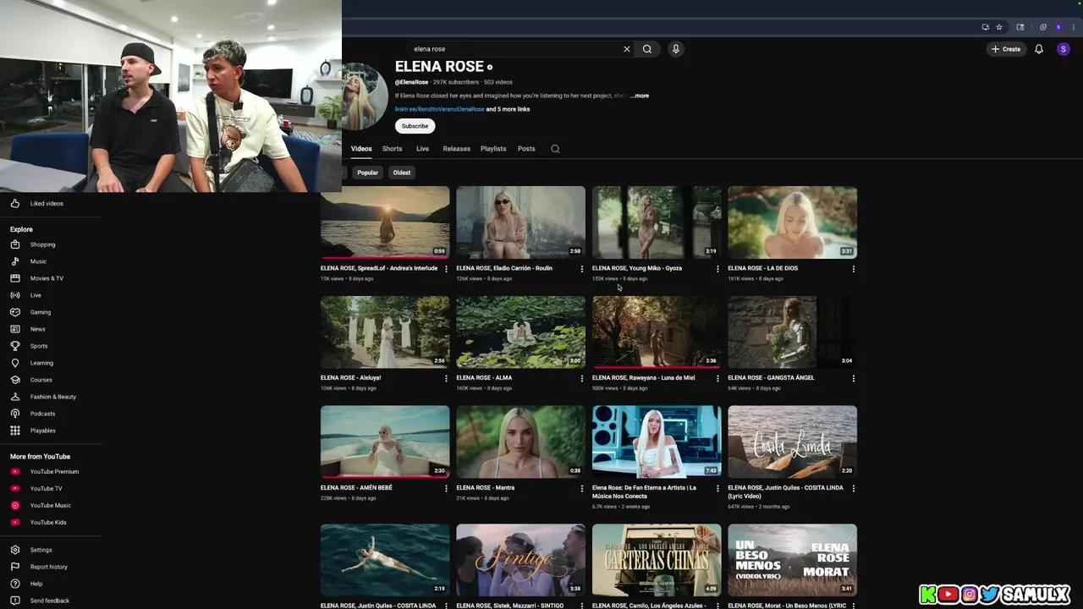Open options menu for Luna de Miel video
Image resolution: width=1083 pixels, height=609 pixels.
coord(717,379)
